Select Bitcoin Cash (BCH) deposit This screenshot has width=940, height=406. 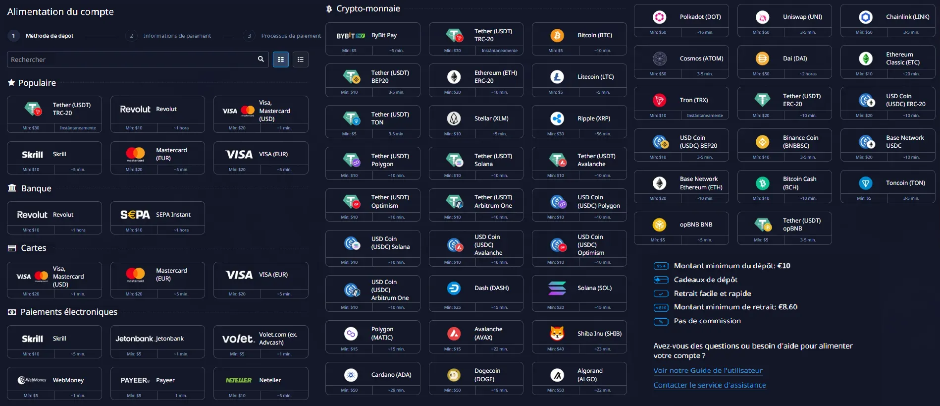click(784, 186)
